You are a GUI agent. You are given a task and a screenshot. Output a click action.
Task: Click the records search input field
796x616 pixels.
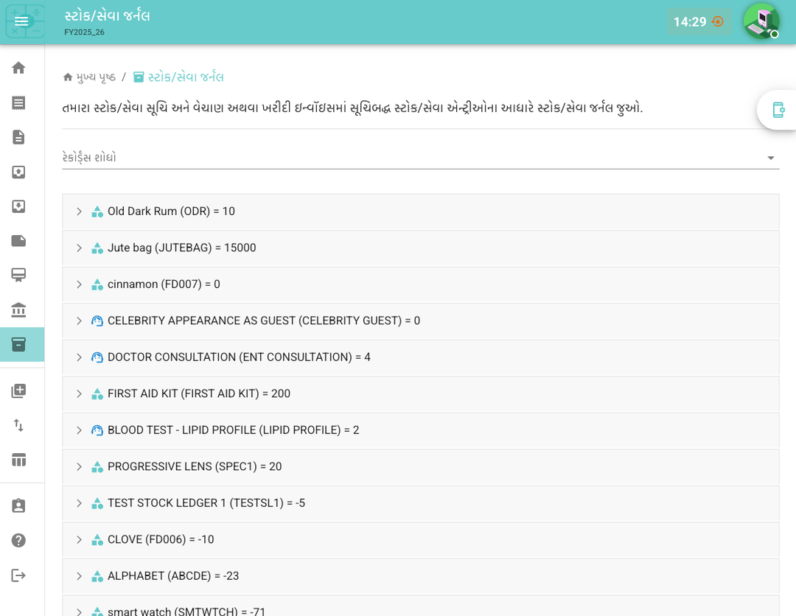point(405,158)
